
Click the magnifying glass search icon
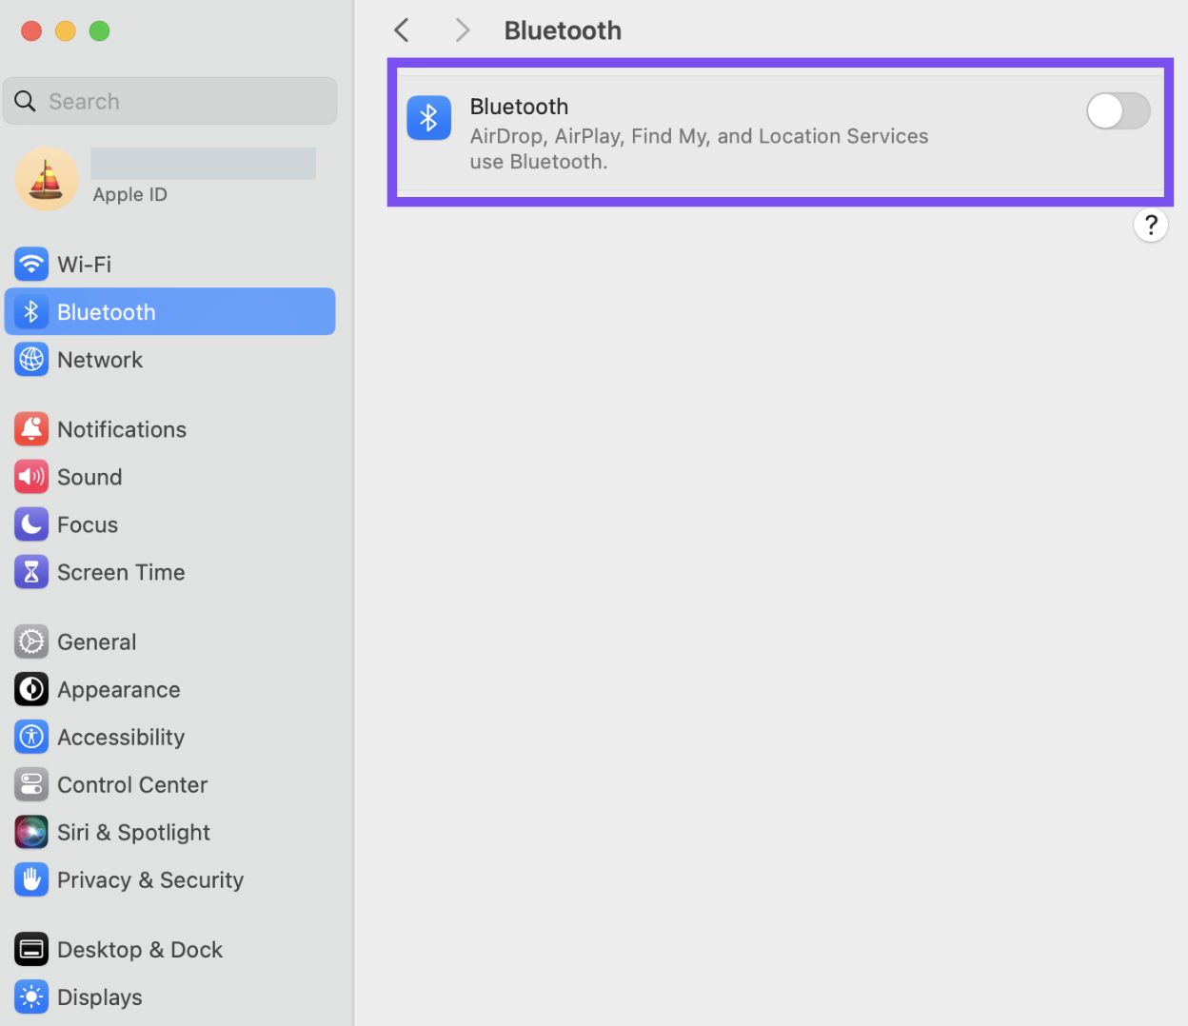point(26,101)
